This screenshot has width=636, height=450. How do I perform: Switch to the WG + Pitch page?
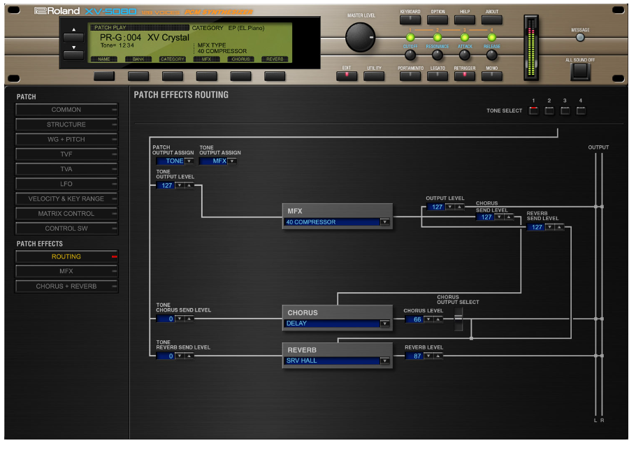tap(66, 140)
